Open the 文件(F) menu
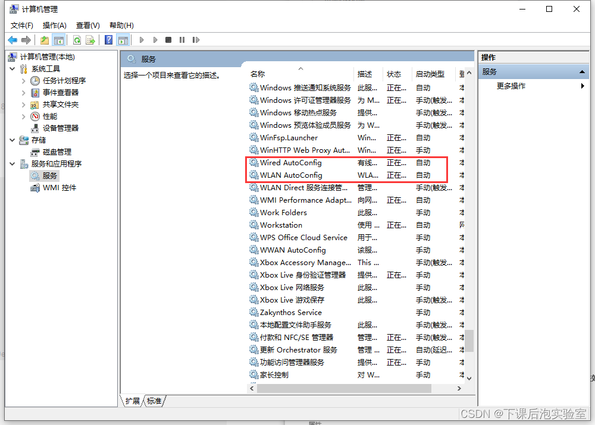 pyautogui.click(x=21, y=26)
